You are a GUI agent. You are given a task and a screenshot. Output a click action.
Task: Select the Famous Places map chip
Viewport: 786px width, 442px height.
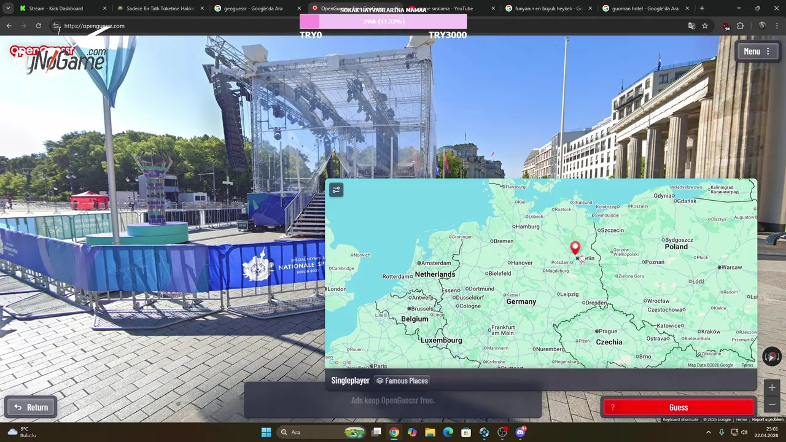(402, 381)
